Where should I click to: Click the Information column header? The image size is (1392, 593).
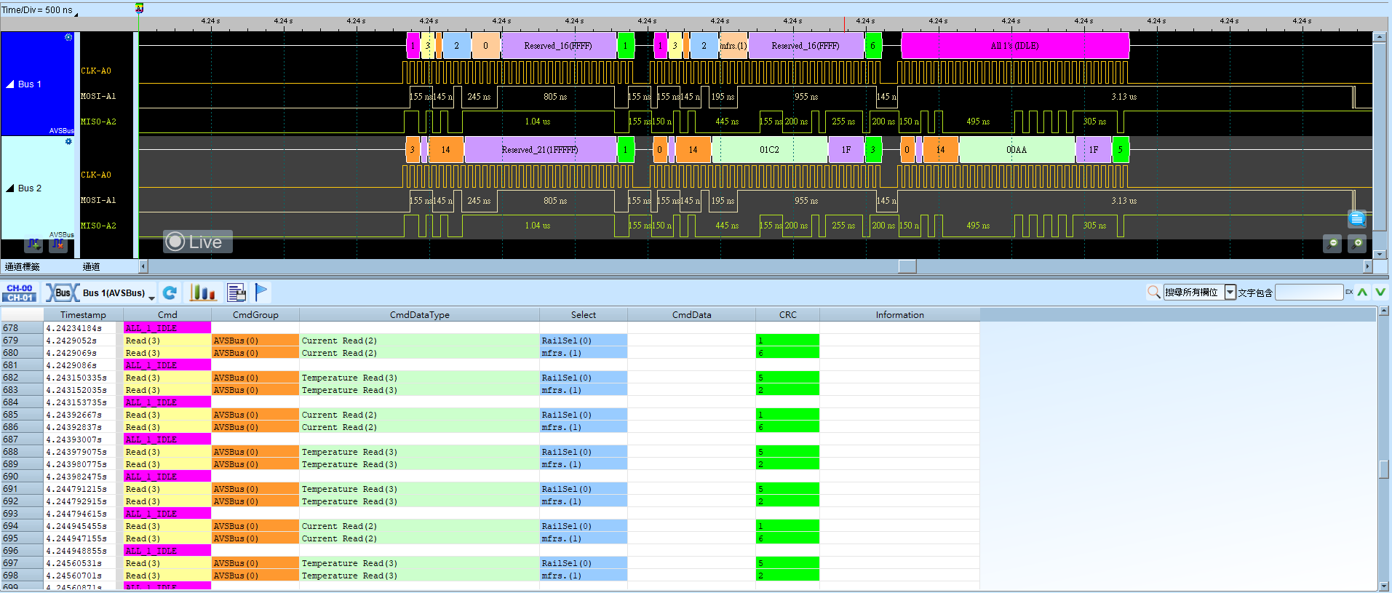pyautogui.click(x=899, y=315)
